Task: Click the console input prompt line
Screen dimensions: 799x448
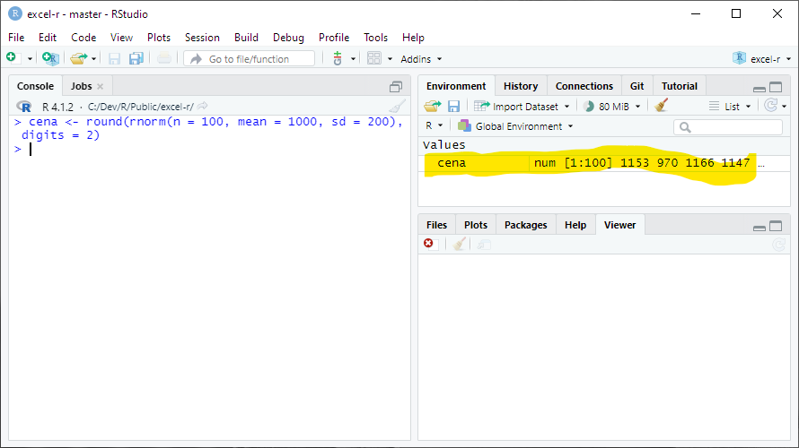Action: pos(209,149)
